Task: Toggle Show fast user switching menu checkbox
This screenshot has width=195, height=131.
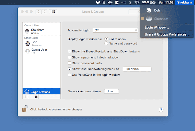Action: tap(70, 69)
